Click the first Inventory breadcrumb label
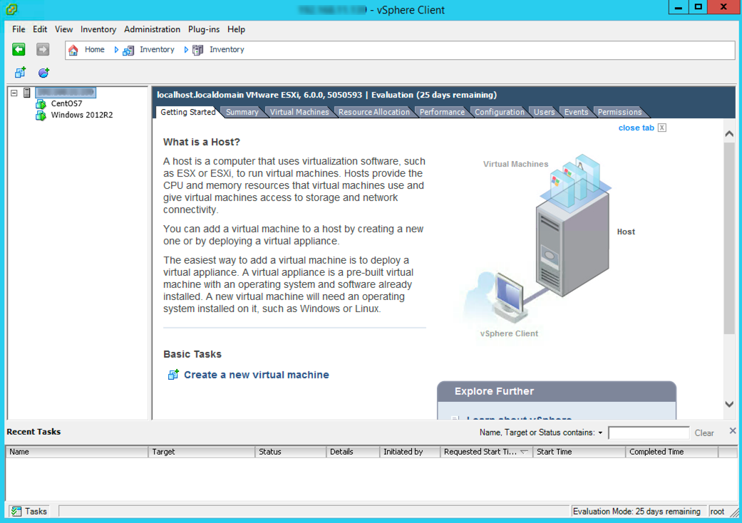Image resolution: width=742 pixels, height=523 pixels. coord(157,50)
